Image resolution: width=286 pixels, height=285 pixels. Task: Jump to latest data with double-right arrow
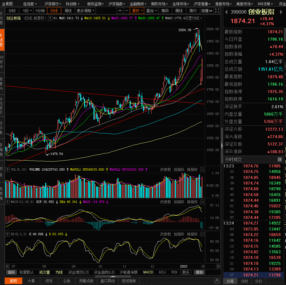(218, 266)
